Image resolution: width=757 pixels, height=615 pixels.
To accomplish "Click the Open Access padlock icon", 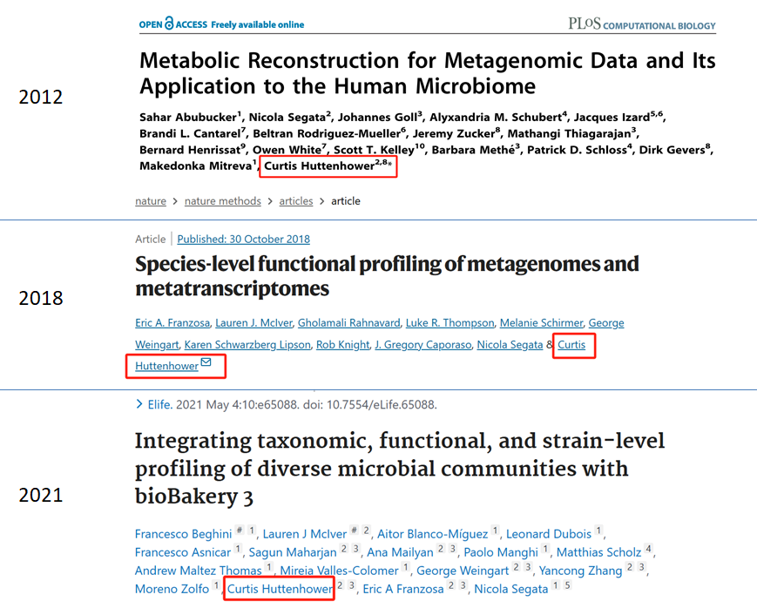I will click(169, 24).
